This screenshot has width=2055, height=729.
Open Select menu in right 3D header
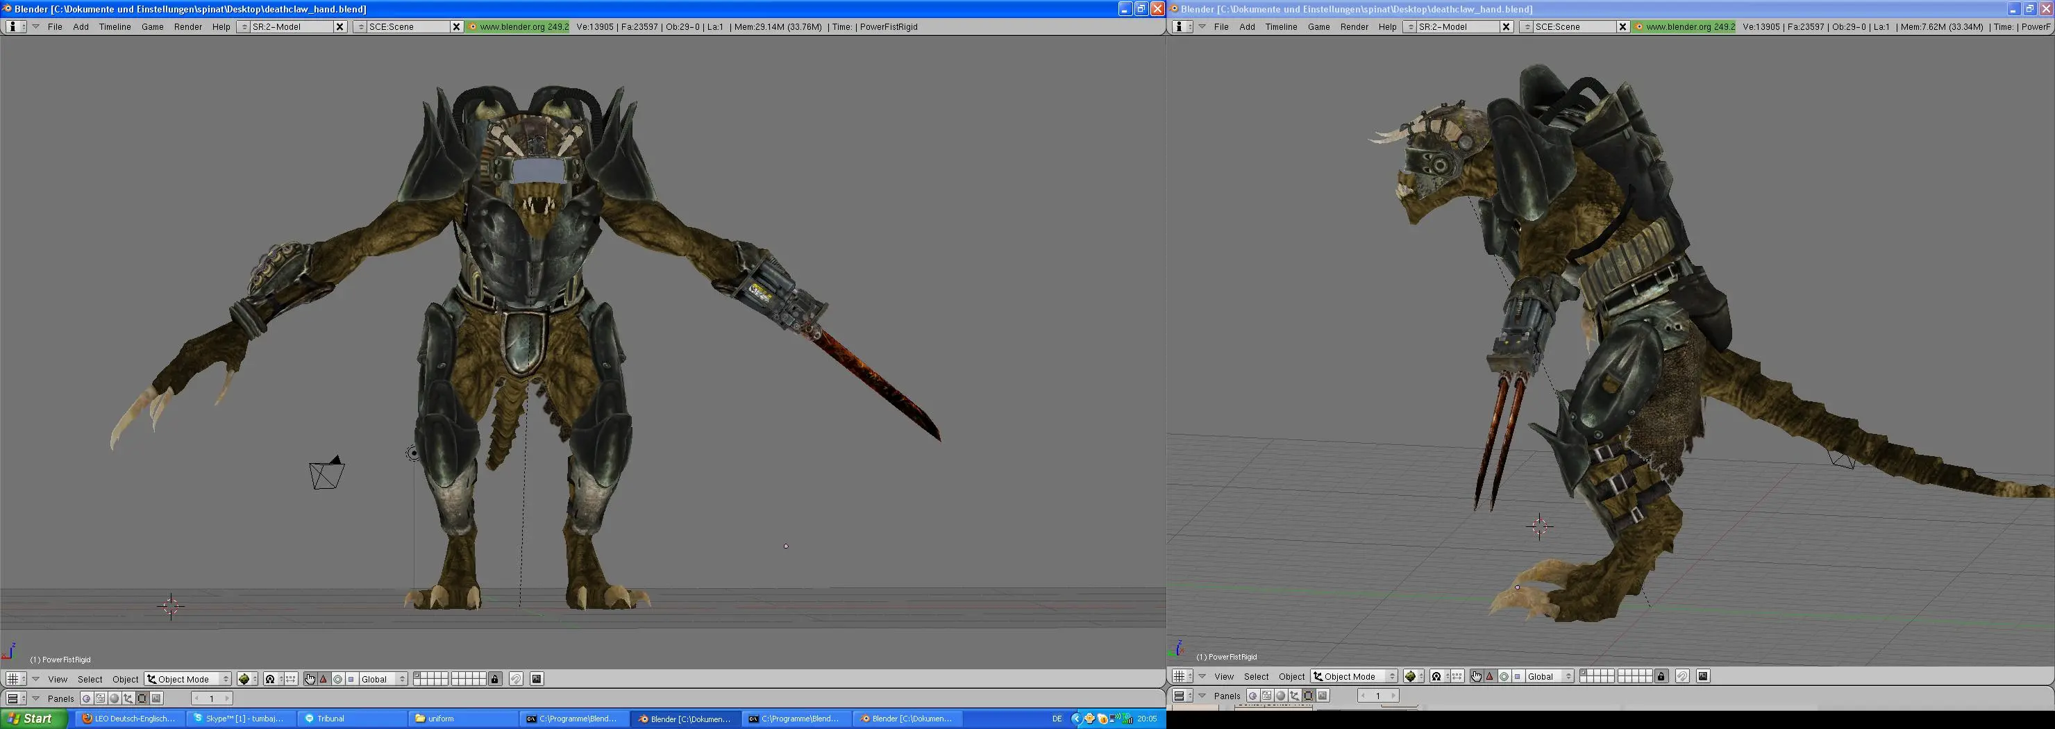(1257, 676)
